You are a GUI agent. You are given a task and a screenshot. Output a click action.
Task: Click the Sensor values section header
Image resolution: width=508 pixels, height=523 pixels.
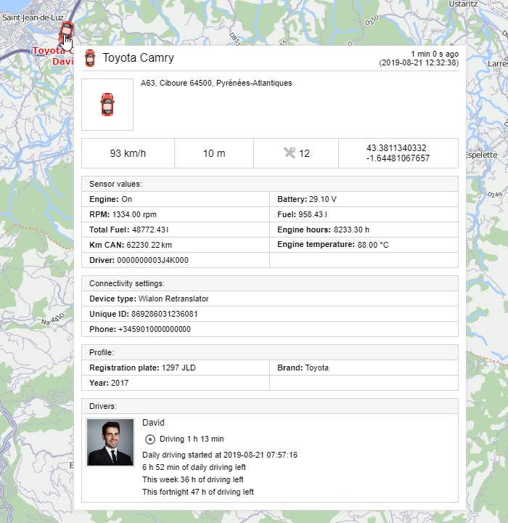tap(270, 184)
